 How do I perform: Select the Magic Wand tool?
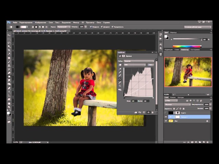click(9, 46)
